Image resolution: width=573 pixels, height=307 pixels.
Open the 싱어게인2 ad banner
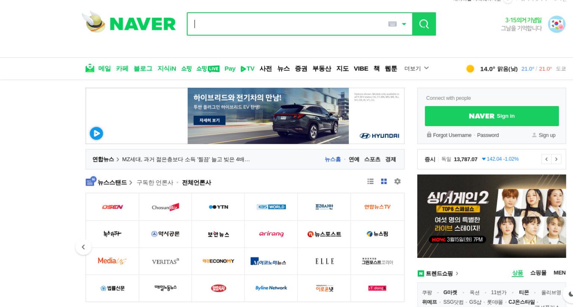[x=491, y=216]
